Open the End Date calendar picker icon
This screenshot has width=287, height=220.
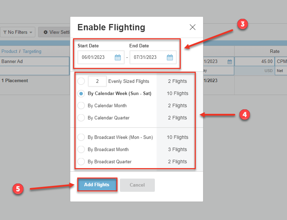coord(170,57)
